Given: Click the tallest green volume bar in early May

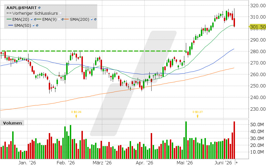Looking at the screenshot, I should pyautogui.click(x=186, y=140).
